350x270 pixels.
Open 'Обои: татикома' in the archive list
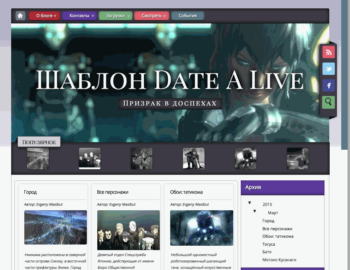(278, 236)
